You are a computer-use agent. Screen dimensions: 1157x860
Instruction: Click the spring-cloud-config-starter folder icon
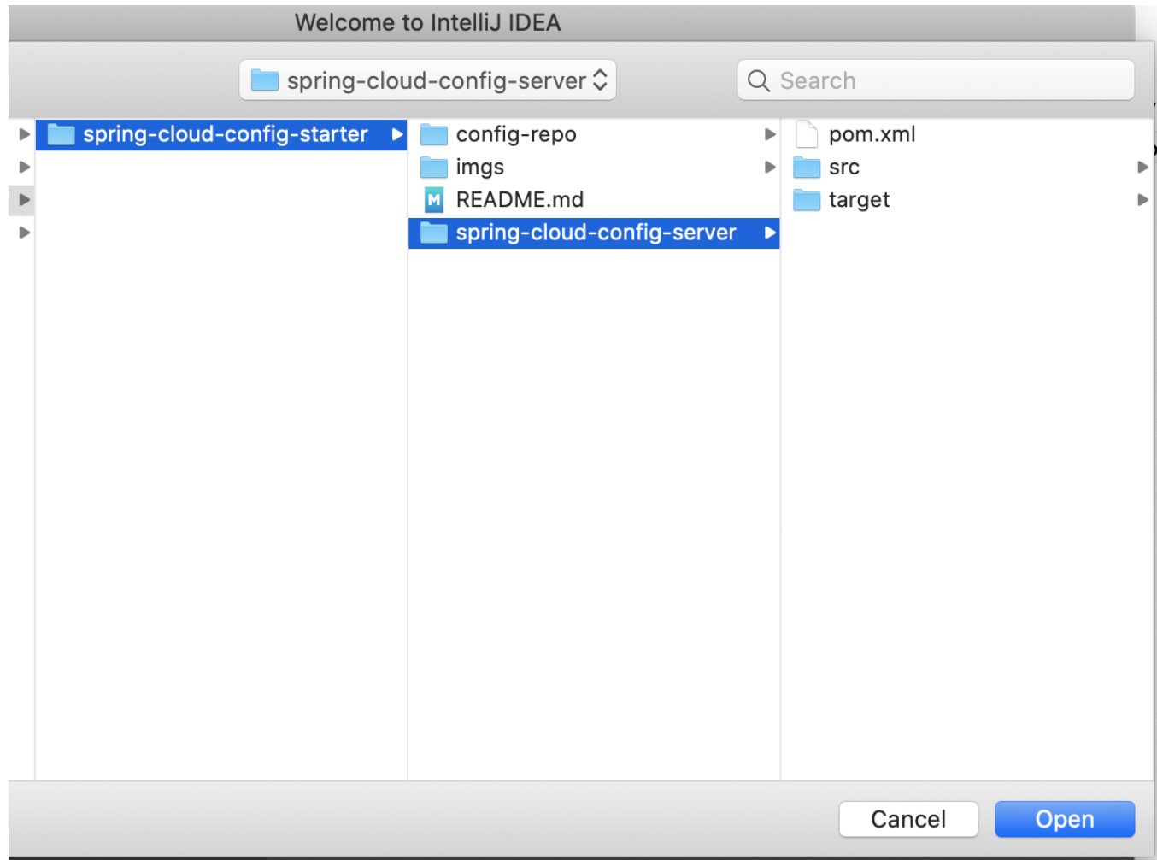[x=61, y=135]
